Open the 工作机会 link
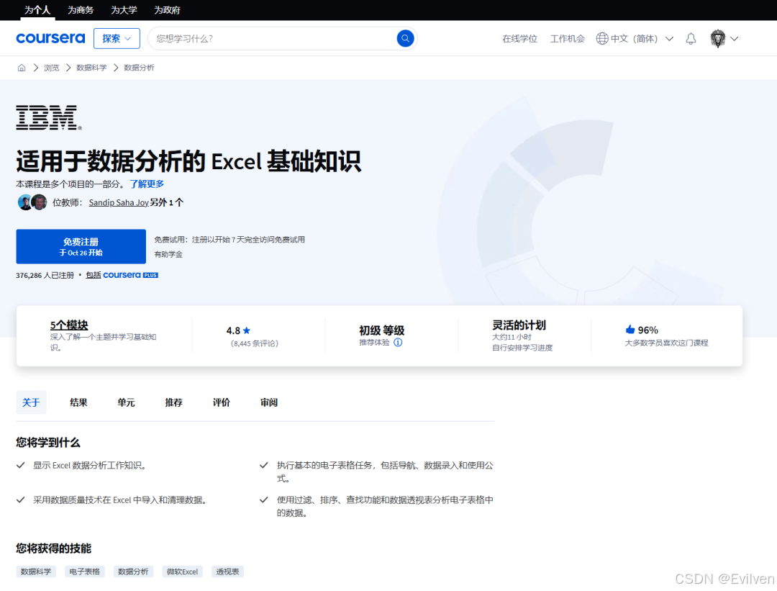The width and height of the screenshot is (777, 591). (x=568, y=39)
